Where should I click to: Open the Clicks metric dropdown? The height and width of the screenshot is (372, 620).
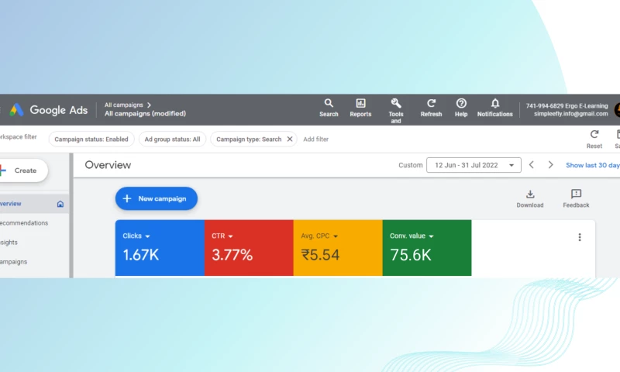[x=136, y=236]
